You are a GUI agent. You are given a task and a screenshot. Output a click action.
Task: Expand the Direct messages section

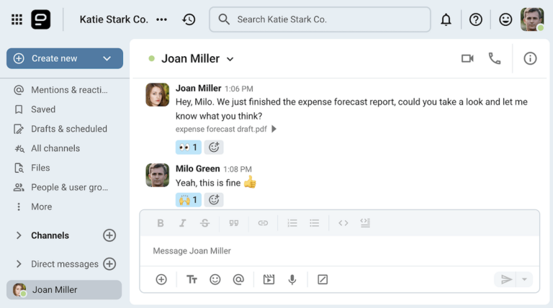tap(19, 264)
